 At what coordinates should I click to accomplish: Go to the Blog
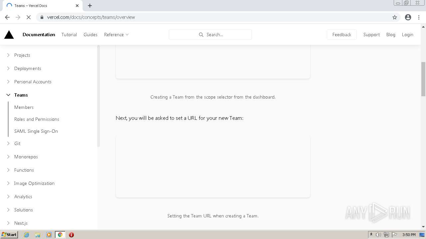point(391,35)
